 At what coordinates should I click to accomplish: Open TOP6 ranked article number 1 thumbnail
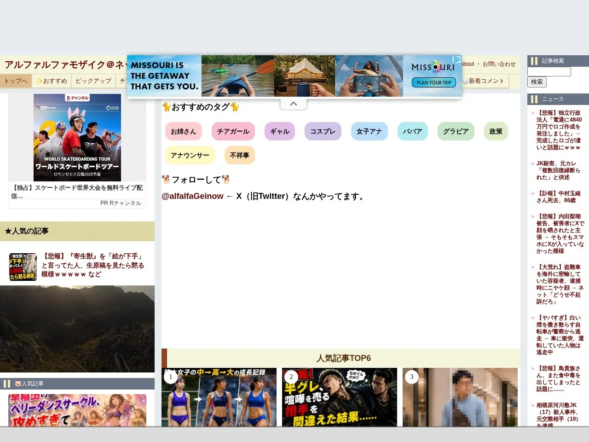click(x=219, y=397)
